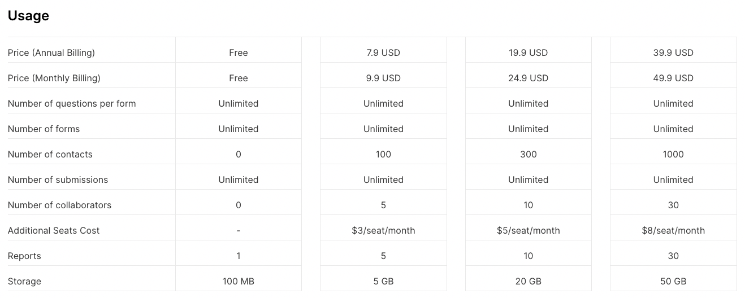Select the 100 MB storage value

point(239,281)
